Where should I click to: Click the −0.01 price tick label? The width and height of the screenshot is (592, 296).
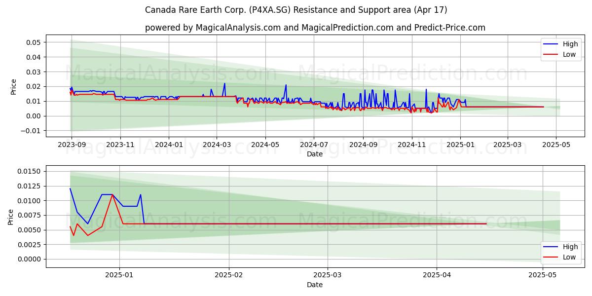[31, 131]
